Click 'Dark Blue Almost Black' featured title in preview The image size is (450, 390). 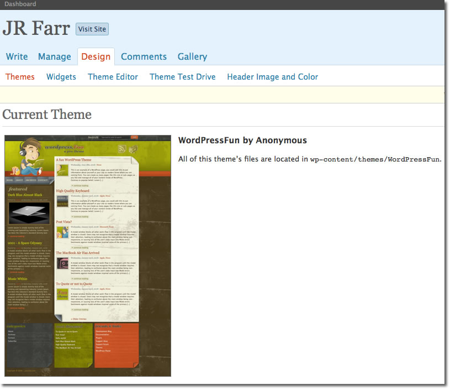point(25,195)
